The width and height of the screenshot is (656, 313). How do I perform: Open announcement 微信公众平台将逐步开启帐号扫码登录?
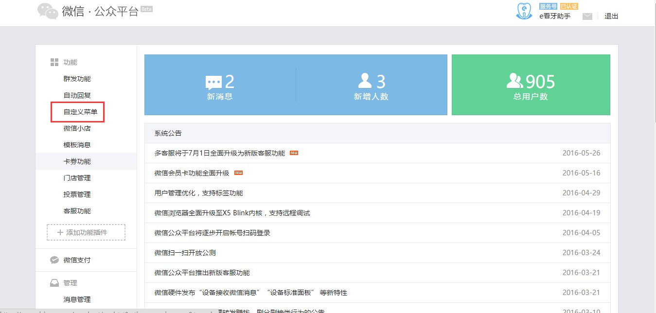click(x=212, y=233)
